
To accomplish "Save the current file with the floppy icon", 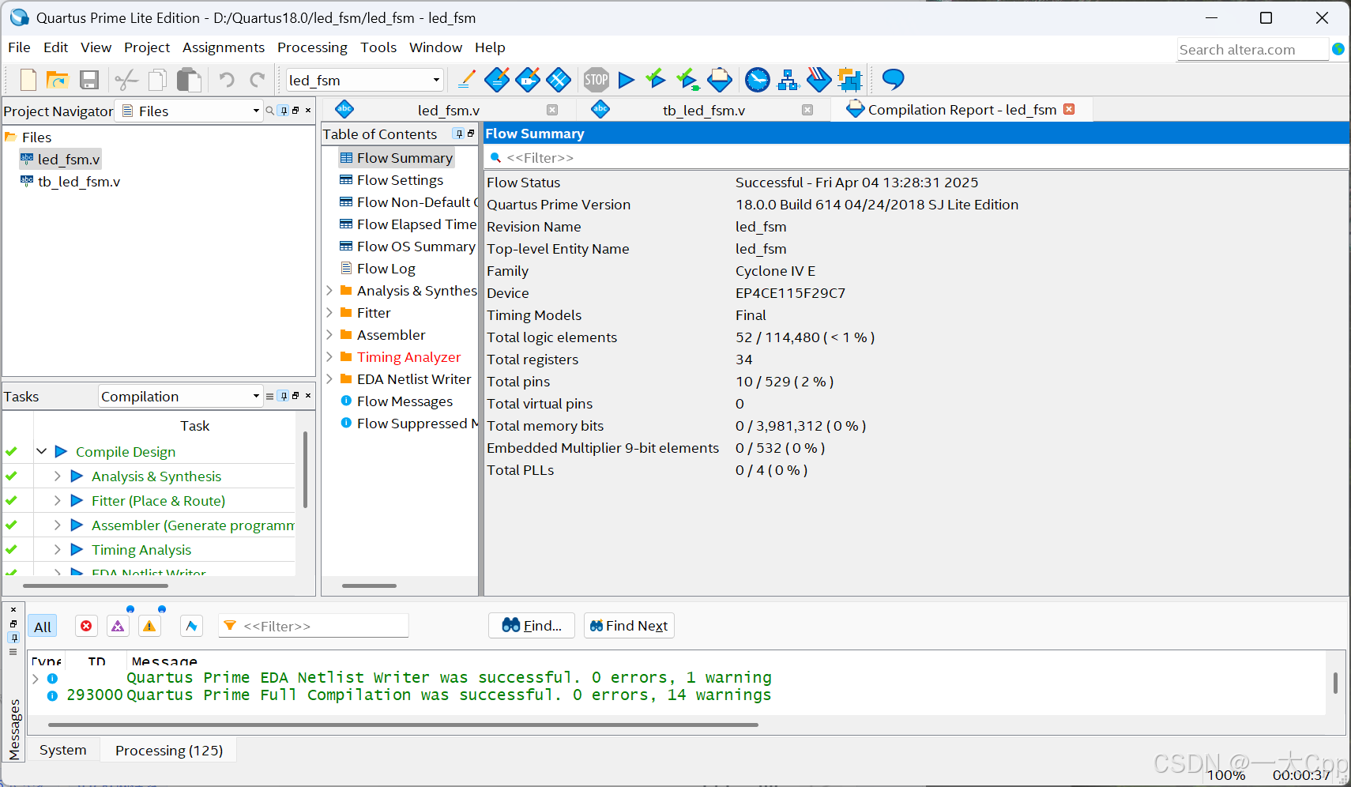I will click(x=89, y=80).
